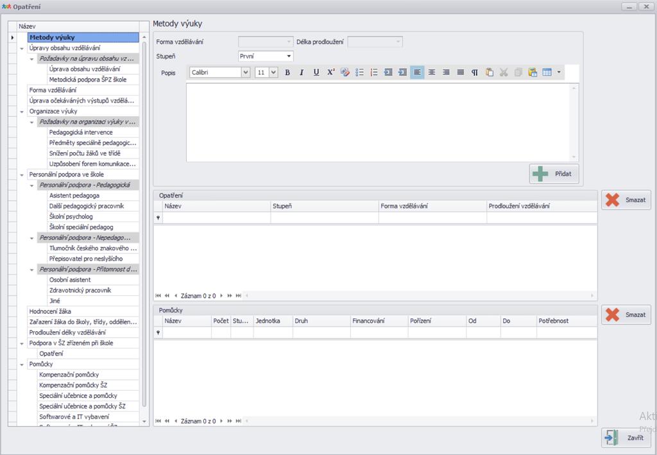Insert a numbered list
The width and height of the screenshot is (657, 455).
(x=374, y=73)
